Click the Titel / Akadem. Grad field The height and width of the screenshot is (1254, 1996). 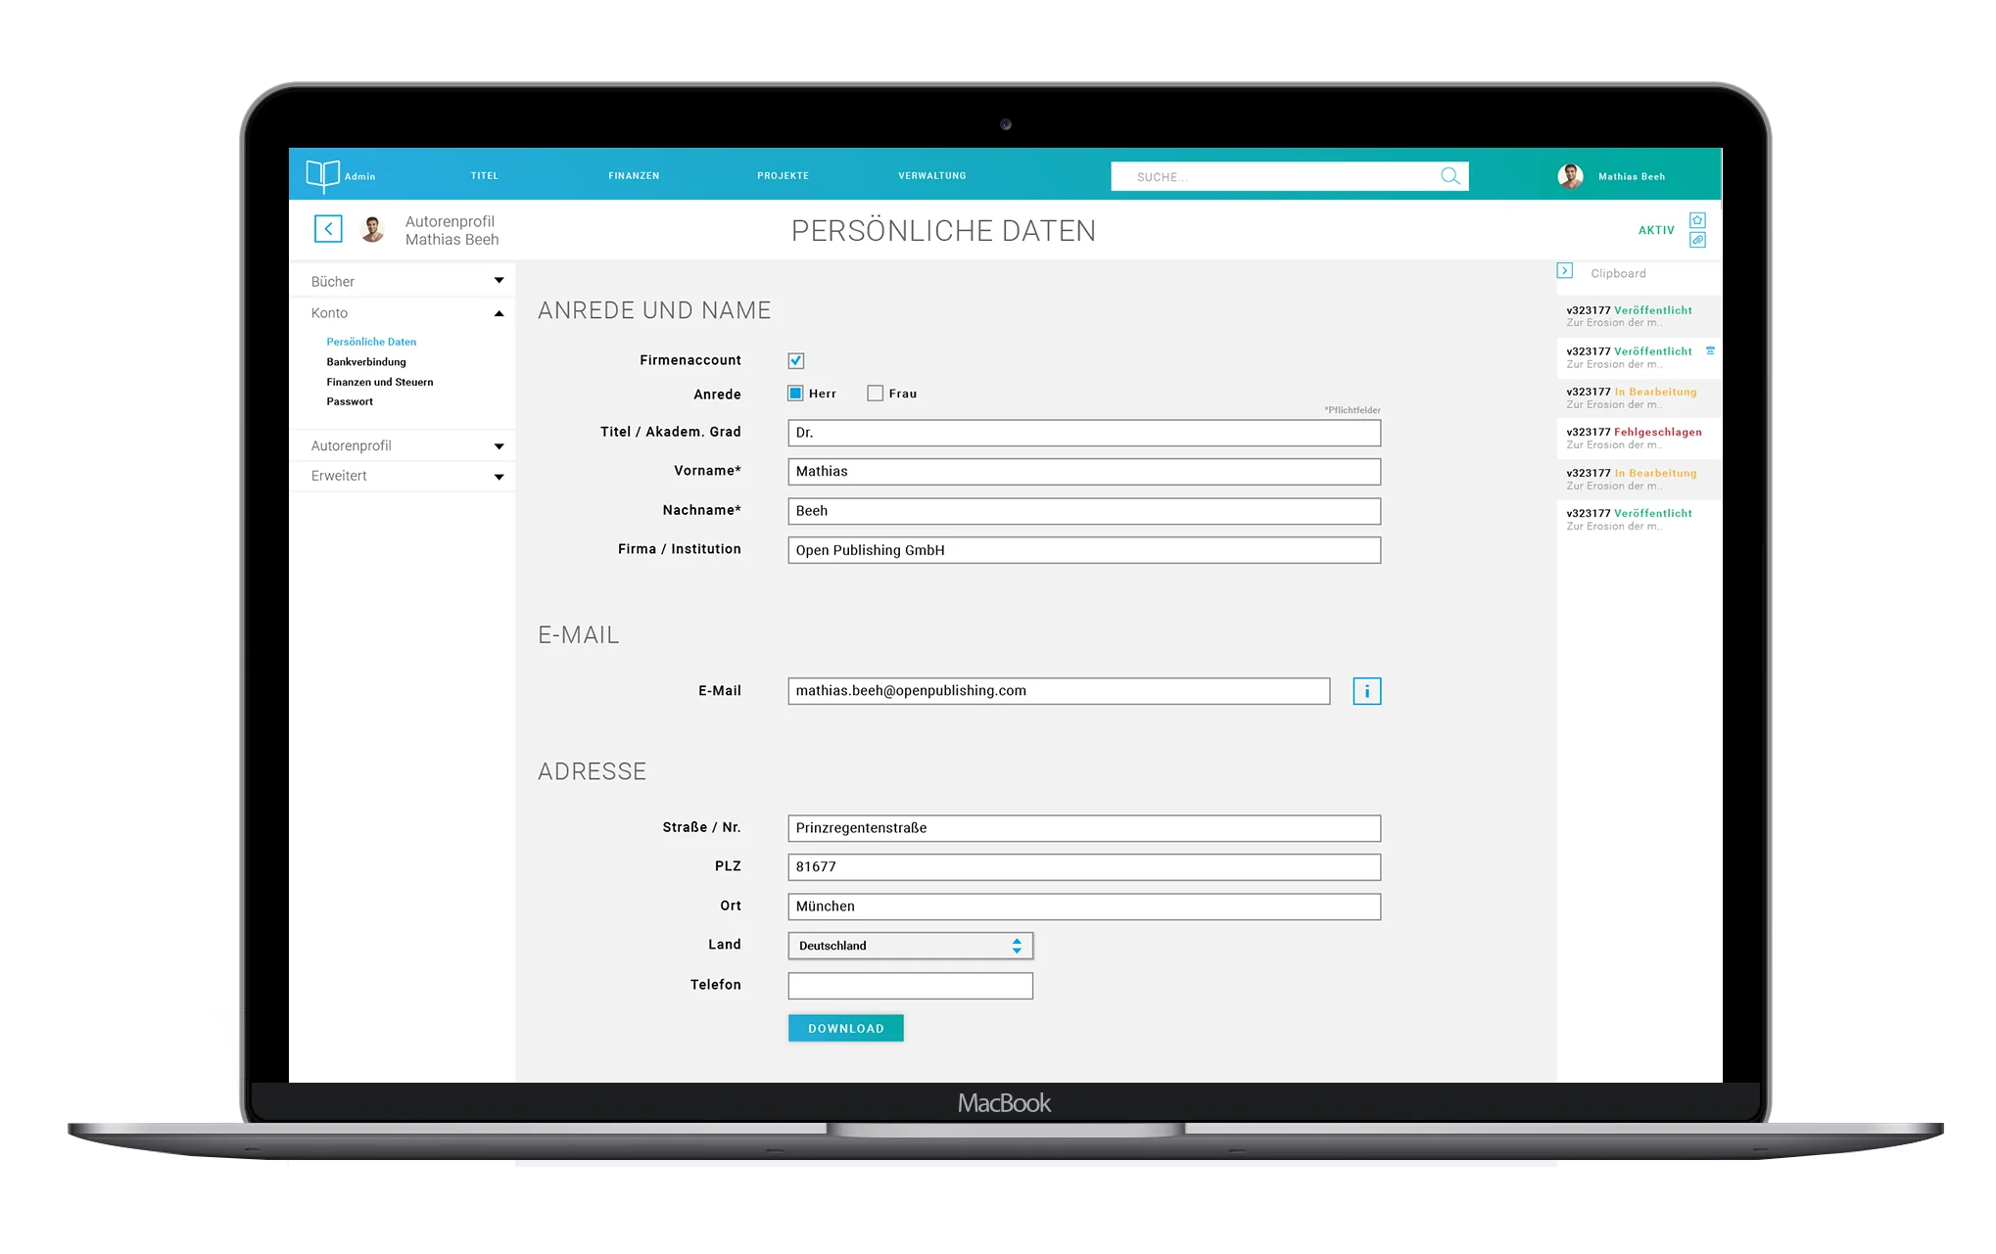[x=1084, y=433]
